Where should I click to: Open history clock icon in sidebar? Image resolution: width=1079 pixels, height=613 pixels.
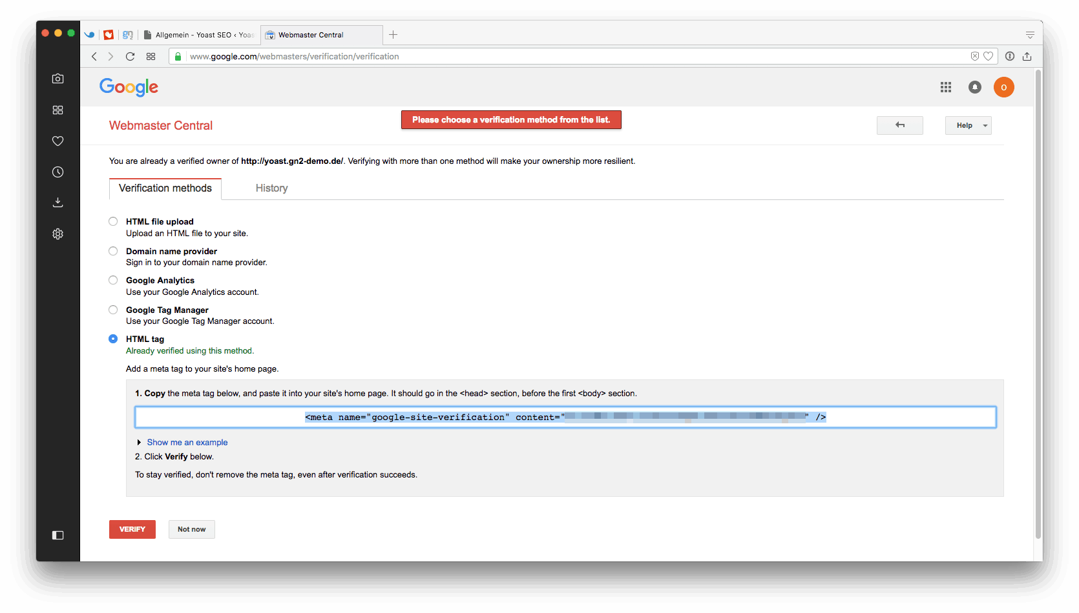[58, 172]
